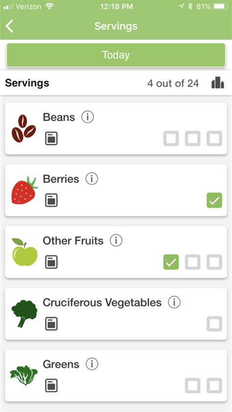Uncheck the first Other Fruits serving
Image resolution: width=232 pixels, height=412 pixels.
(x=171, y=262)
